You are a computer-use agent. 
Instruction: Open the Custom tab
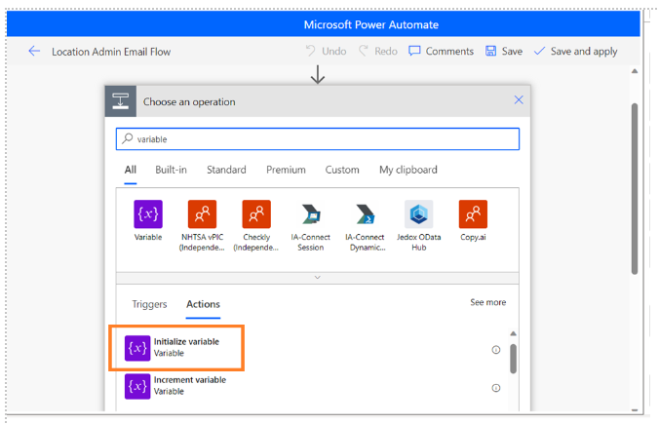click(x=342, y=170)
